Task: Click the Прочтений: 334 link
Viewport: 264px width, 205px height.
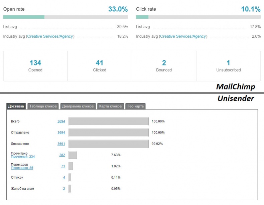Action: click(23, 157)
